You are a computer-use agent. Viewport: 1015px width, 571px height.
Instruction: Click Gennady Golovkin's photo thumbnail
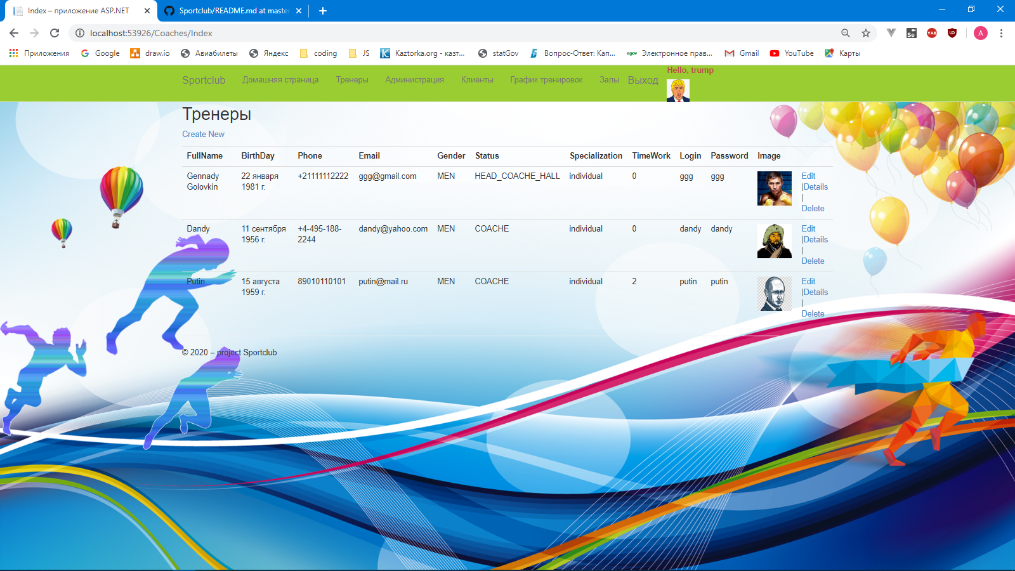click(774, 188)
